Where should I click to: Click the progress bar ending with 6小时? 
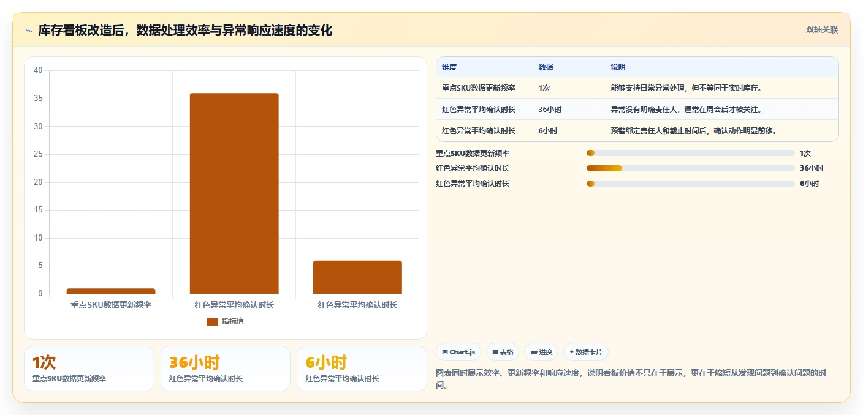(690, 184)
